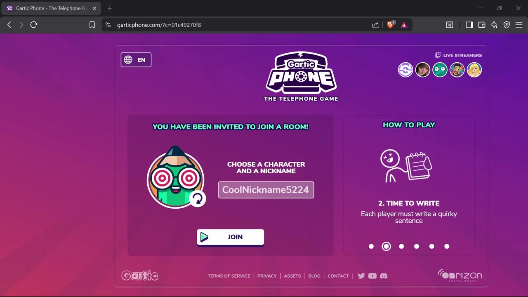Open the Brave VPN shield icon
Viewport: 528px width, 297px height.
507,25
